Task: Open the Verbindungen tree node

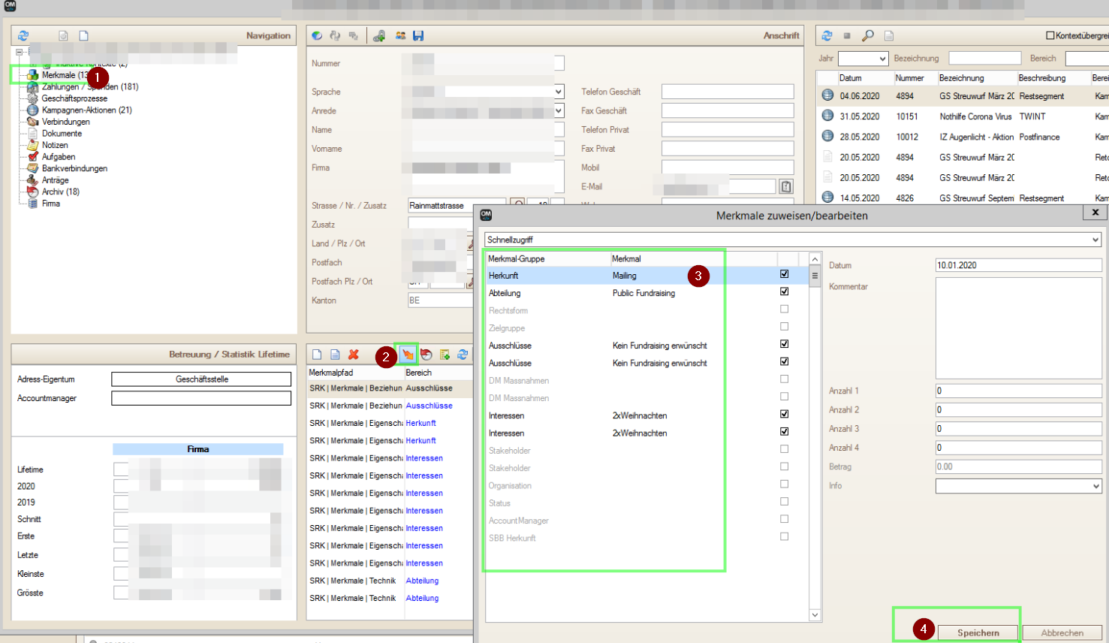Action: click(65, 122)
